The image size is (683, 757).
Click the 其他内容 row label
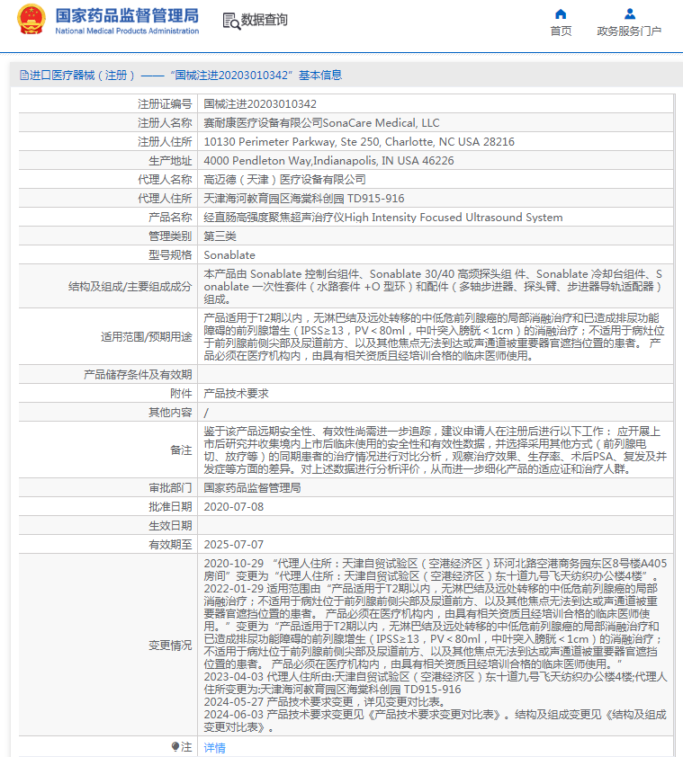click(170, 413)
